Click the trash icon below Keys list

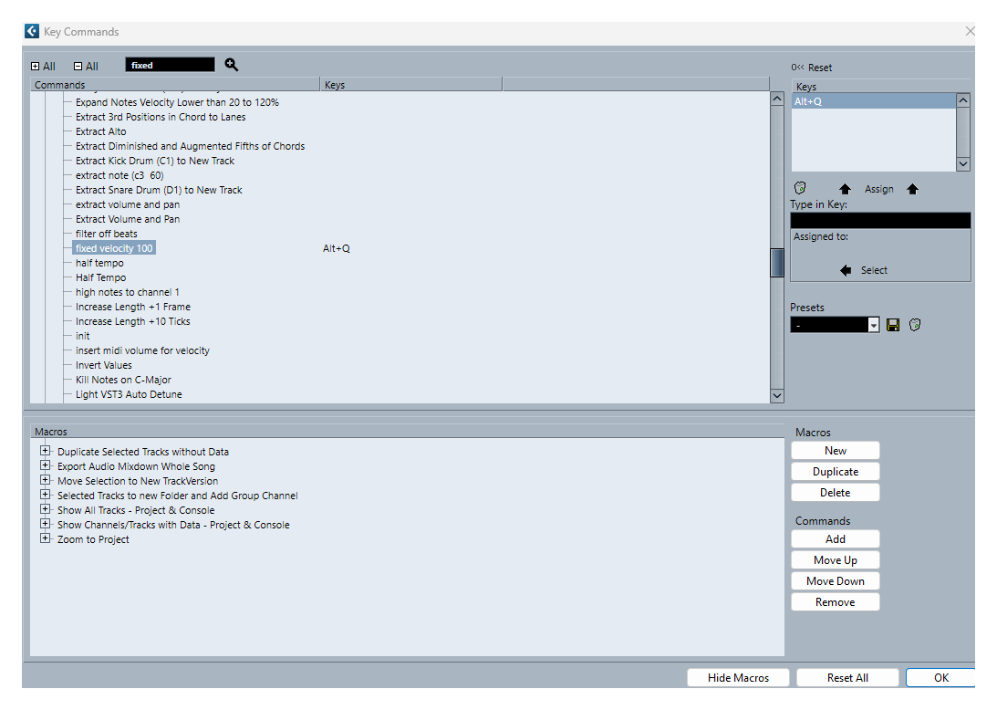800,188
